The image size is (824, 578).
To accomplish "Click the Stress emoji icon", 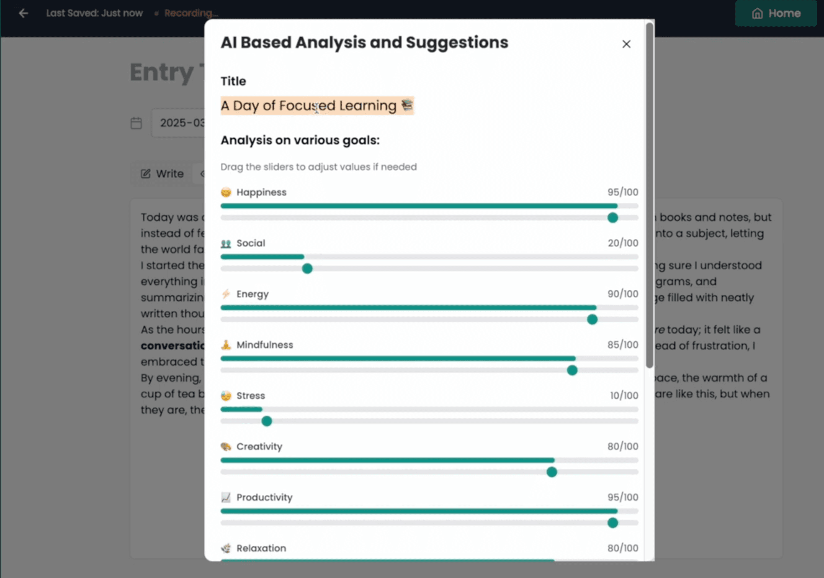I will 226,395.
